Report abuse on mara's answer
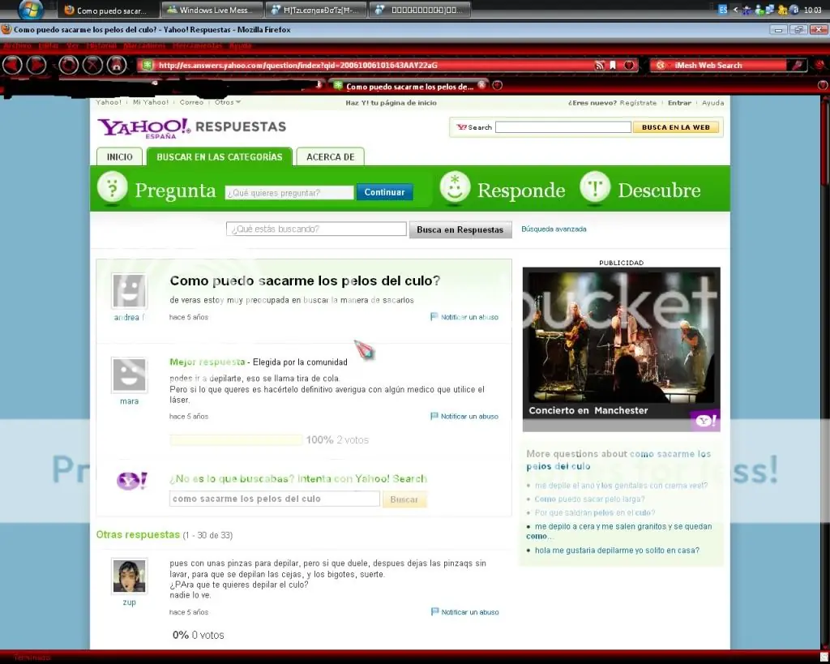This screenshot has height=664, width=830. tap(464, 417)
